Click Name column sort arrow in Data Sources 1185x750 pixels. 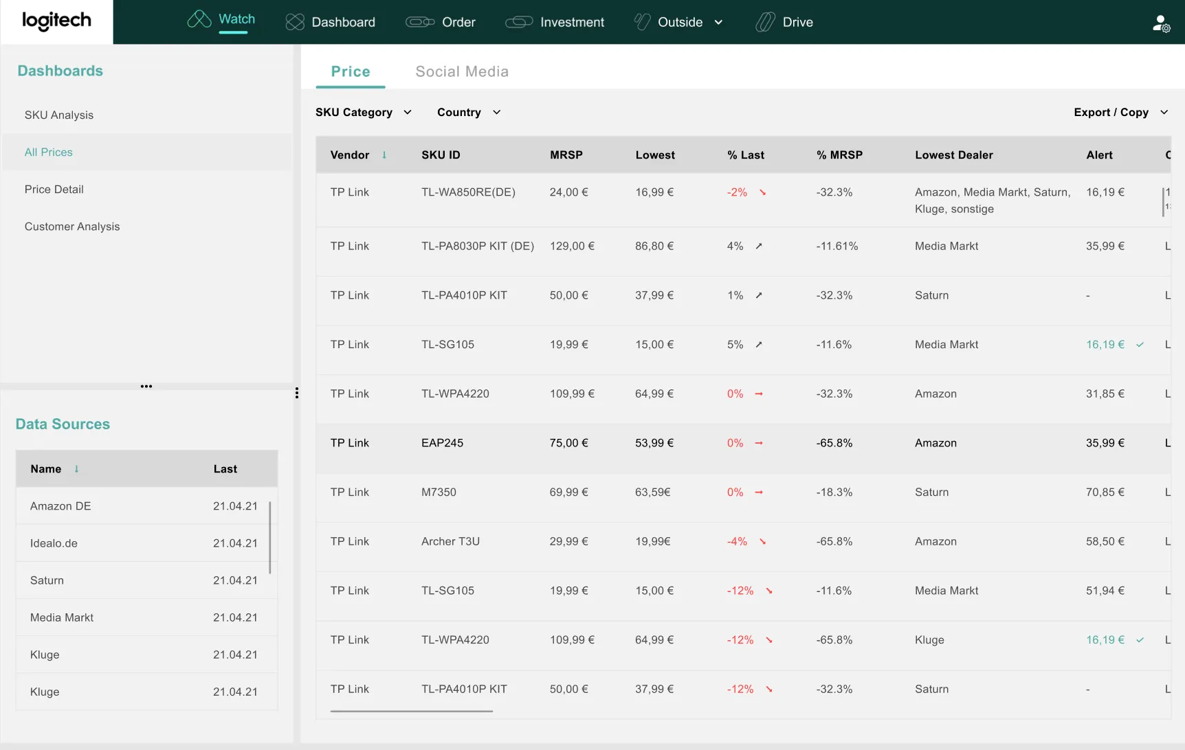coord(76,468)
